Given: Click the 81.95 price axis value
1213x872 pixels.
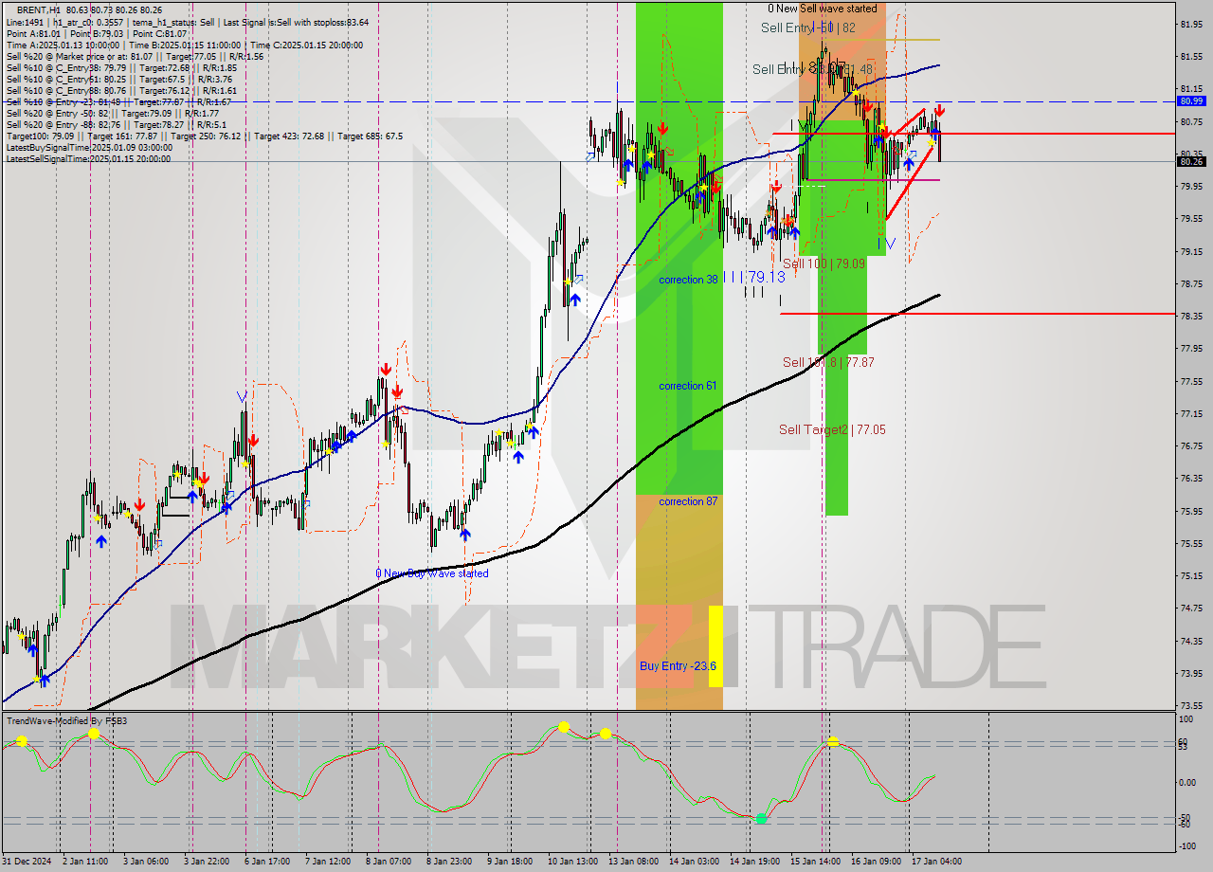Looking at the screenshot, I should coord(1190,24).
